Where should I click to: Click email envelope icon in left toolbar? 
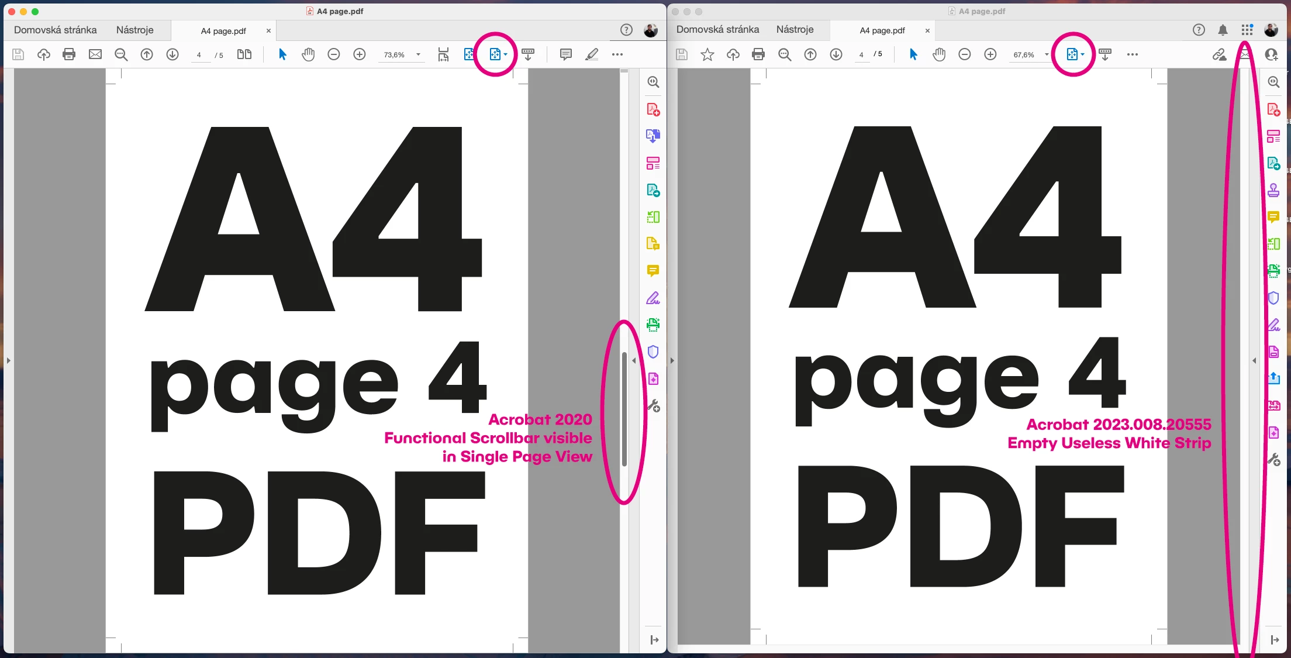point(95,54)
